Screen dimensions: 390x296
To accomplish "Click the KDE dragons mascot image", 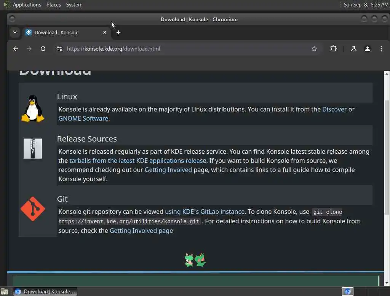I will pyautogui.click(x=195, y=260).
